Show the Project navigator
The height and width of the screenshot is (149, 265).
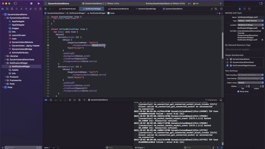point(2,9)
